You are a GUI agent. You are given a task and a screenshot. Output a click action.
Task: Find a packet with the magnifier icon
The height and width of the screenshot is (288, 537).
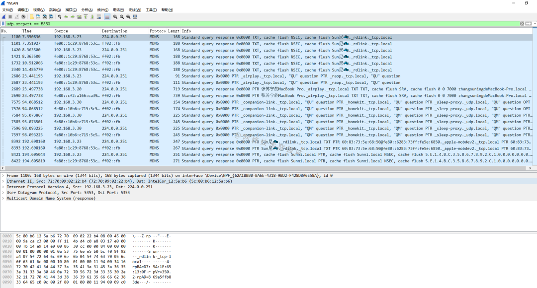[x=59, y=17]
